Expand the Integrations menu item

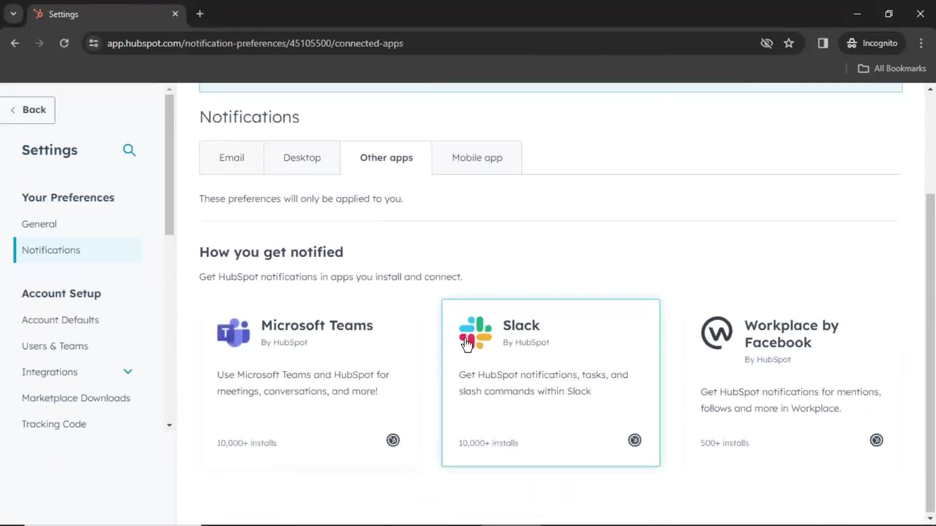[x=128, y=372]
